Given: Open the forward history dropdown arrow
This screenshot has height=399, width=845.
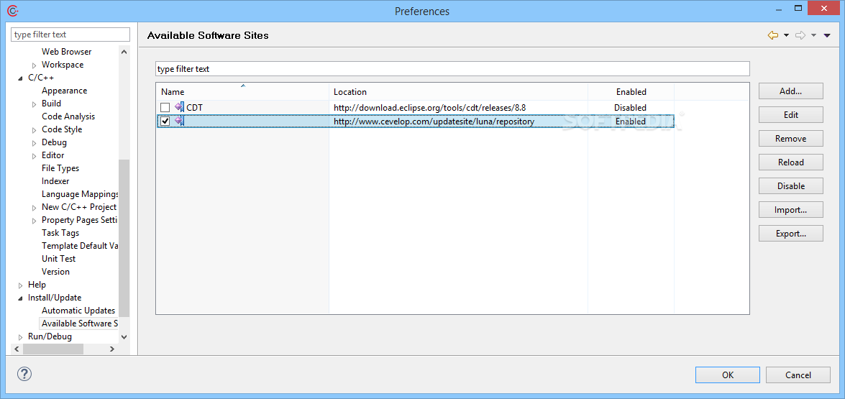Looking at the screenshot, I should (814, 35).
